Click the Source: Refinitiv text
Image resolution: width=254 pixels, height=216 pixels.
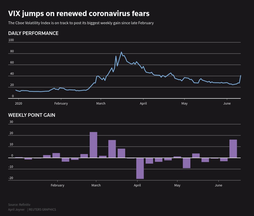tap(19, 205)
